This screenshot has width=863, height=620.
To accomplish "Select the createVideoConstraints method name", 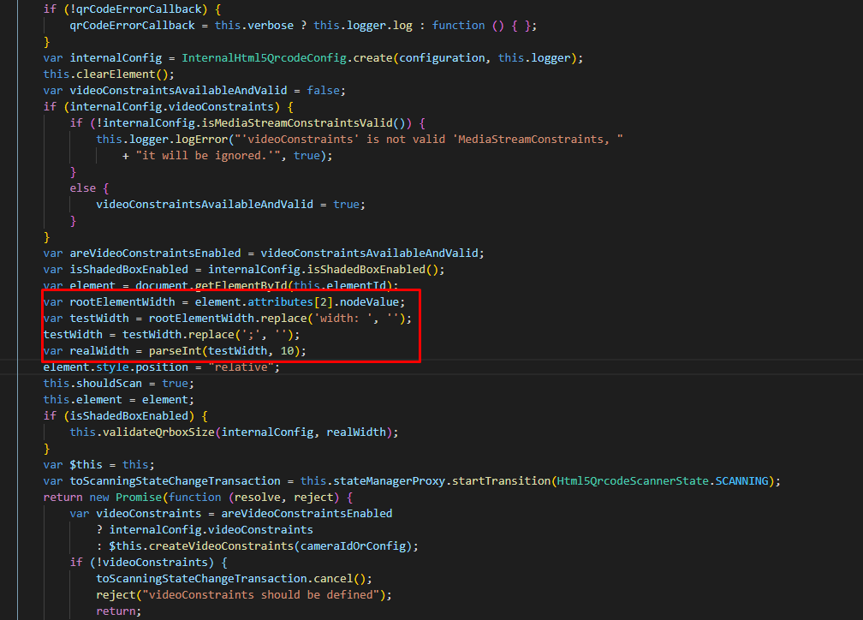I will pyautogui.click(x=222, y=545).
